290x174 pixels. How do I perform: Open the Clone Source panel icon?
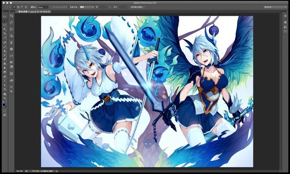point(12,36)
